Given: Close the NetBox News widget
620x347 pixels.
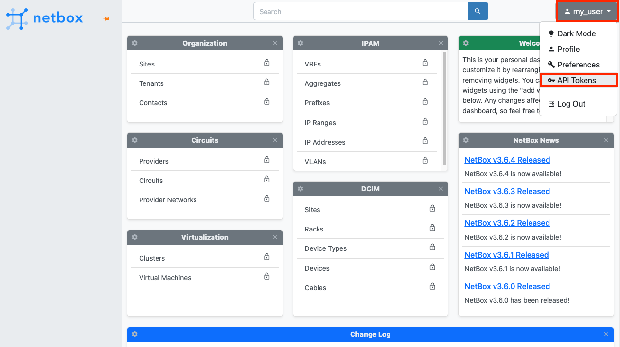Looking at the screenshot, I should tap(606, 140).
